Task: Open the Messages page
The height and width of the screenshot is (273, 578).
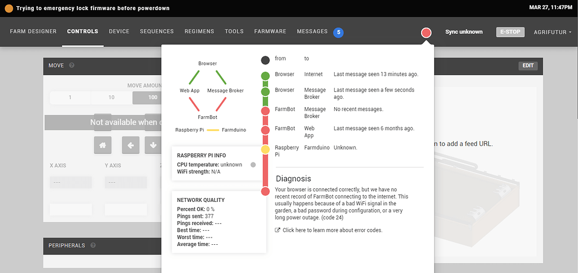Action: (x=312, y=32)
